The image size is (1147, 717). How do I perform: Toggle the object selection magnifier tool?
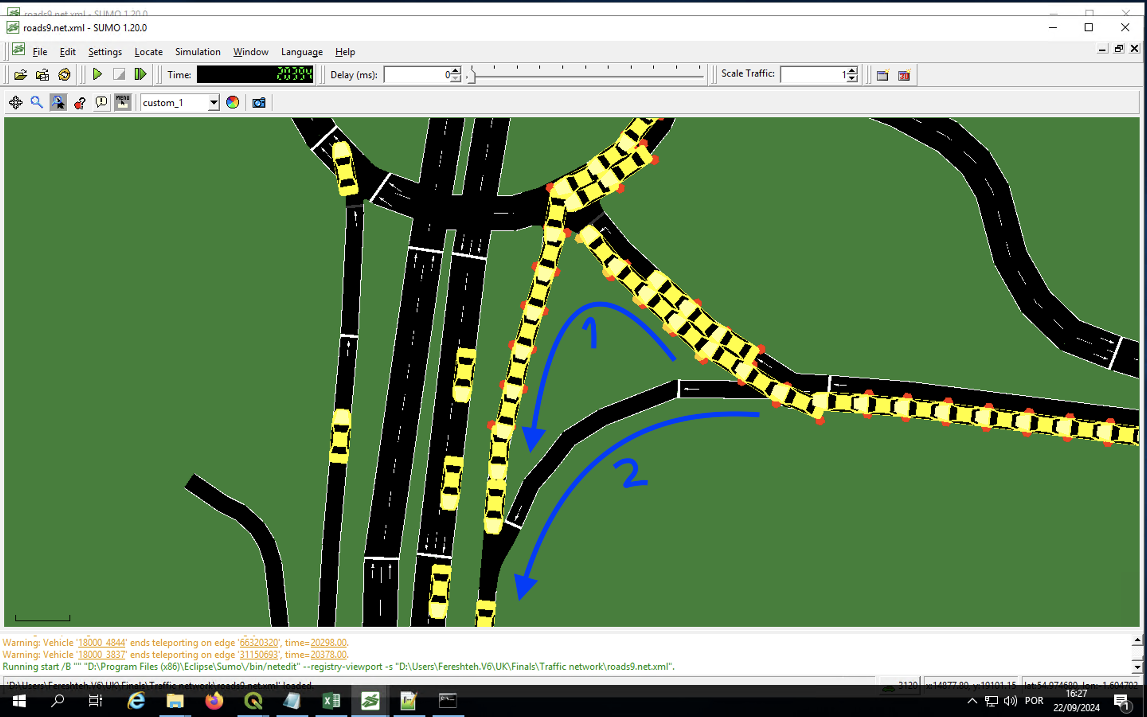tap(58, 102)
